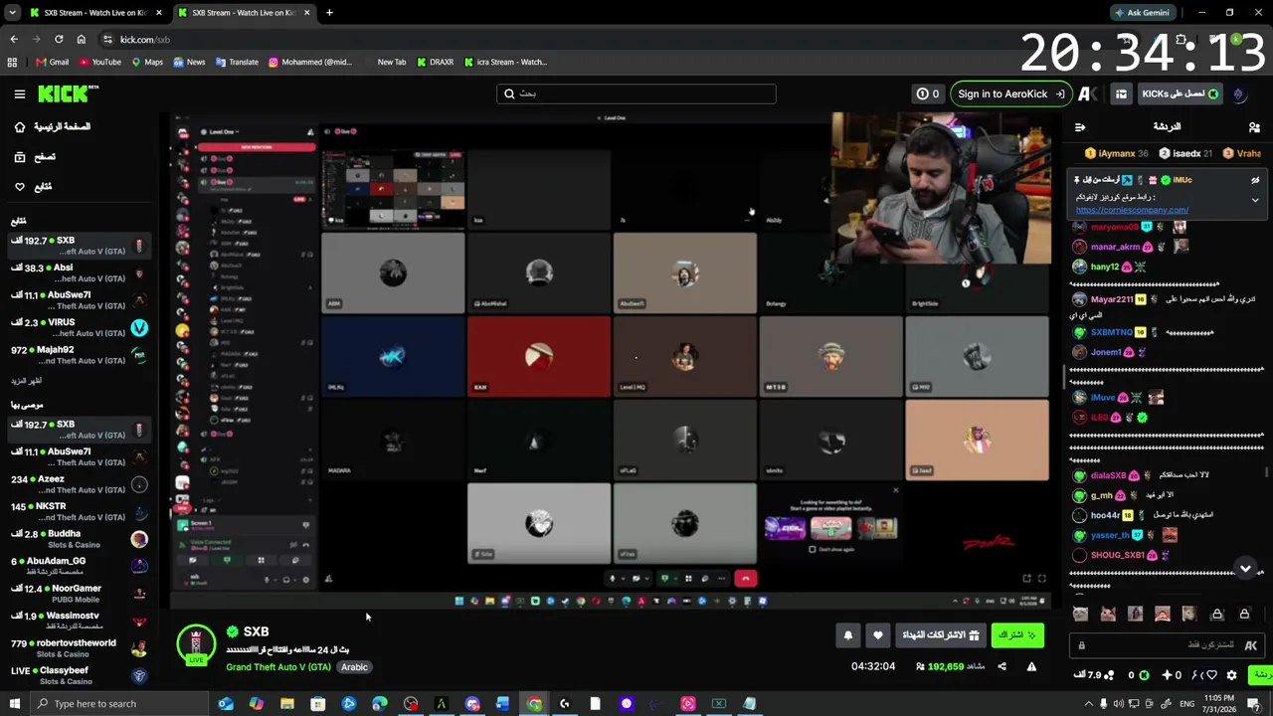Viewport: 1273px width, 716px height.
Task: Open the Windows Start menu
Action: coord(14,704)
